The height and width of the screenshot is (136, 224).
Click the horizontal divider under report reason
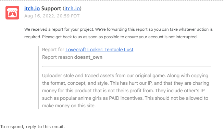126,66
